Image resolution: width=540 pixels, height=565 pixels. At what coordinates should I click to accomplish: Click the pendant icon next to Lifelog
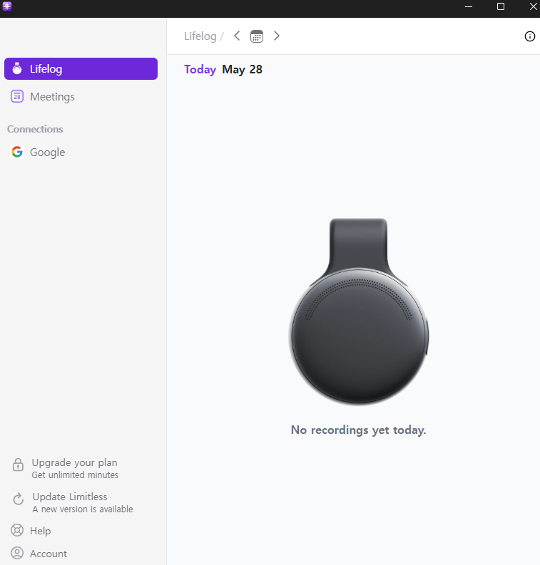point(17,68)
